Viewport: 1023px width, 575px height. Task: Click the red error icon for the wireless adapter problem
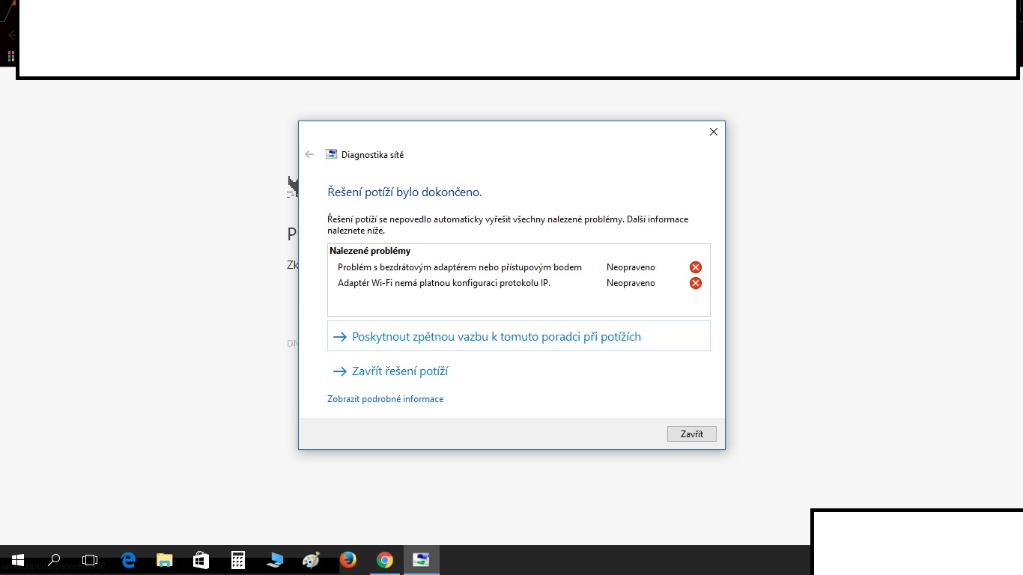tap(696, 267)
